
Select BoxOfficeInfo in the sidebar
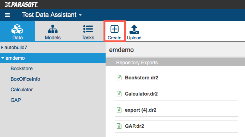[x=25, y=79]
